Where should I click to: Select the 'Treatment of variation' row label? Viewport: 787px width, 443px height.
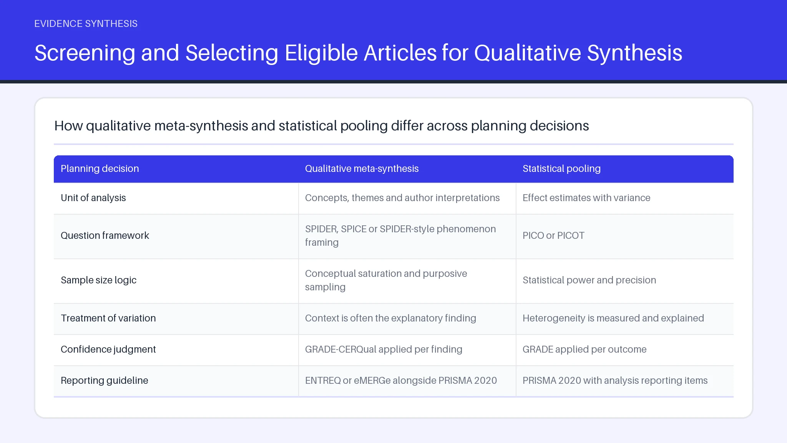point(108,318)
